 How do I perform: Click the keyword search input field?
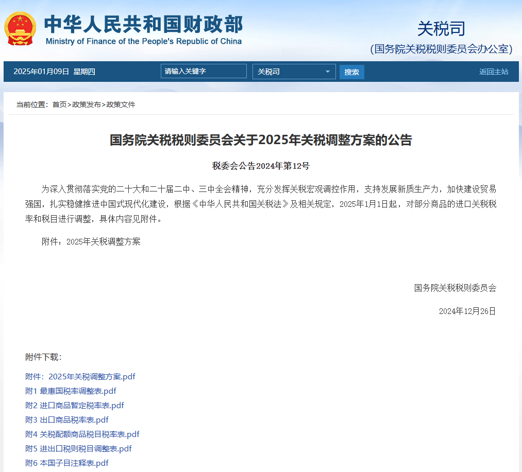click(204, 72)
